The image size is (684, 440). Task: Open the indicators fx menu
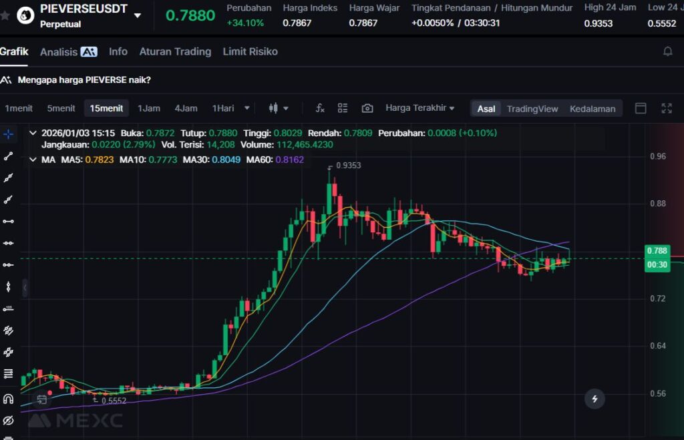click(320, 108)
